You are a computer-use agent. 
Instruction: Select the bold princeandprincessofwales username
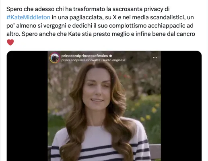tap(84, 56)
